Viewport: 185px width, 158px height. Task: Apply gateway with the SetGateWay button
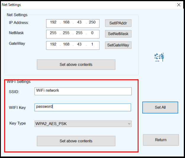click(118, 45)
